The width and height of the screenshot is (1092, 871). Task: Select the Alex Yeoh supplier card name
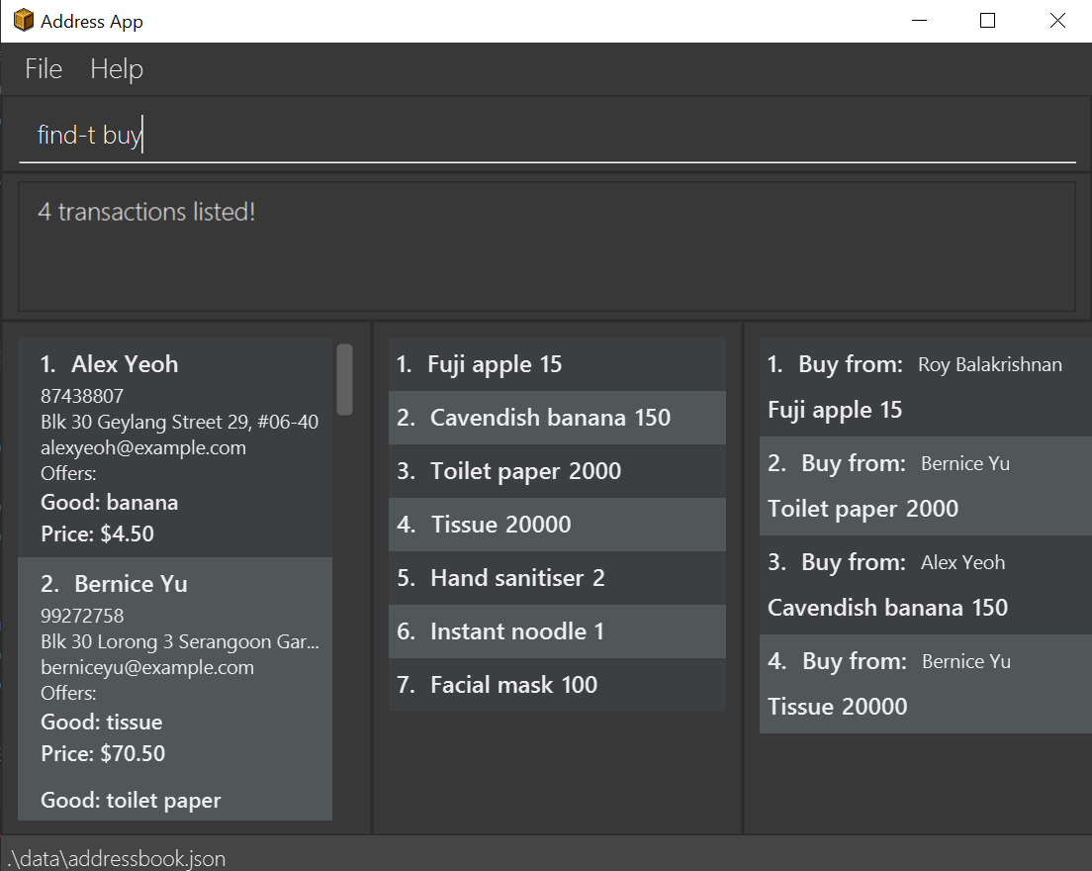[x=125, y=364]
